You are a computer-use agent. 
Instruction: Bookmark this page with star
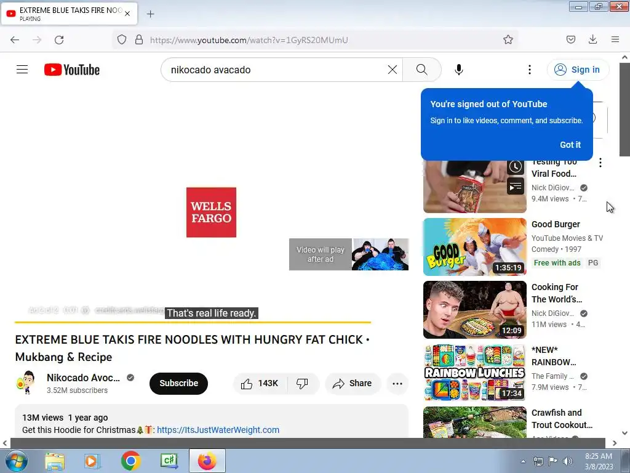508,39
